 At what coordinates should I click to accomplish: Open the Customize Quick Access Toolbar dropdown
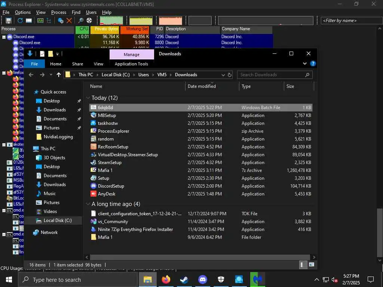click(57, 54)
